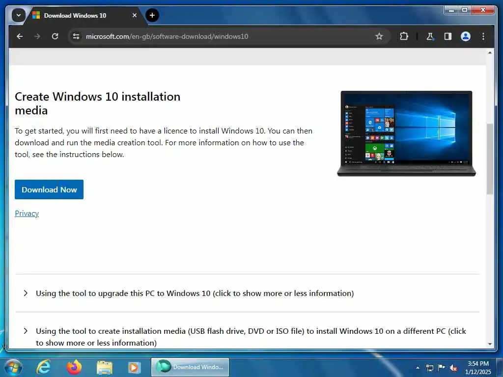This screenshot has width=503, height=377.
Task: Expand 'Using the tool to create installation media' section
Action: click(x=248, y=337)
